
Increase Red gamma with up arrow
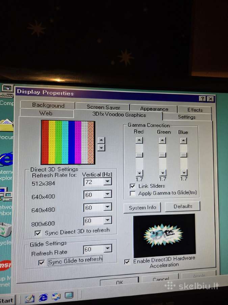pyautogui.click(x=139, y=140)
